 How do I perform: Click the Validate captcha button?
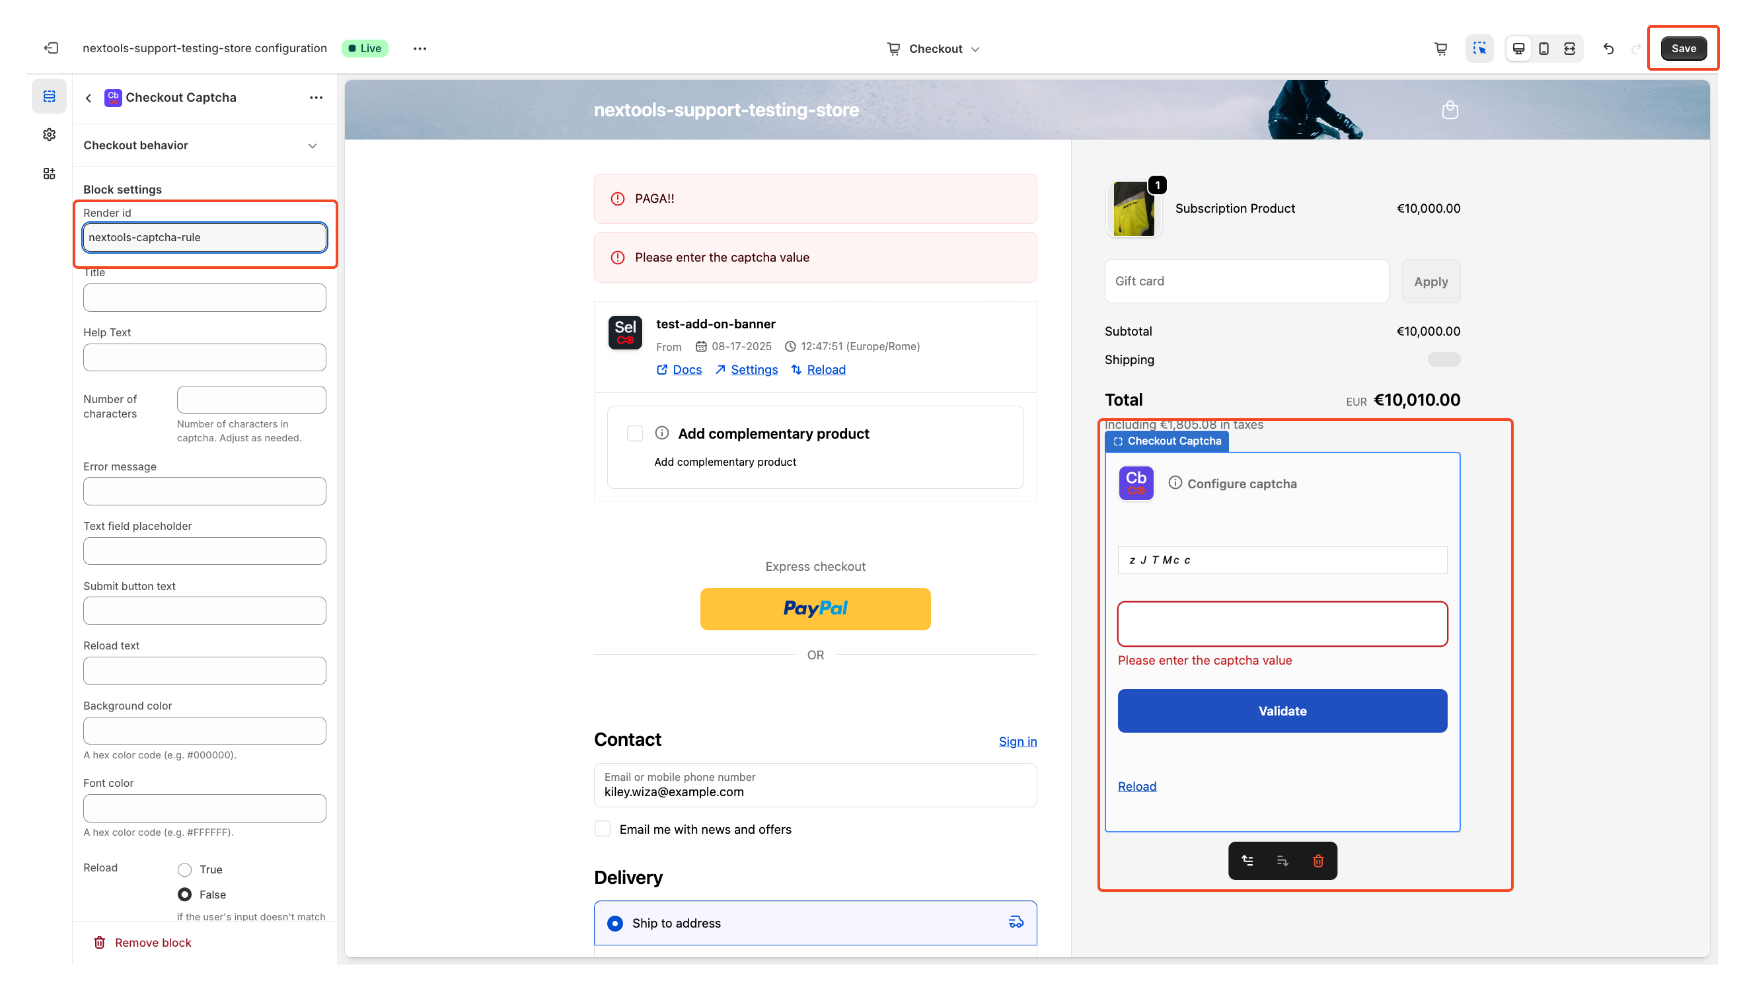[1282, 711]
